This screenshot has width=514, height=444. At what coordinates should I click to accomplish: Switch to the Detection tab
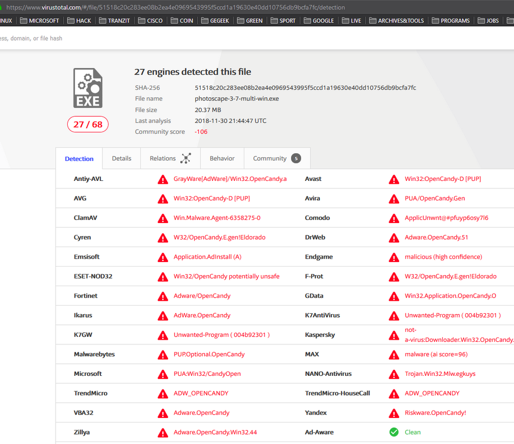tap(79, 159)
